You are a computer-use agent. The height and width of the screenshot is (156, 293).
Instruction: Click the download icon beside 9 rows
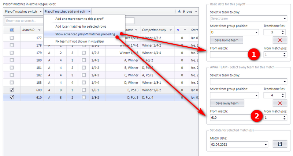tap(179, 12)
